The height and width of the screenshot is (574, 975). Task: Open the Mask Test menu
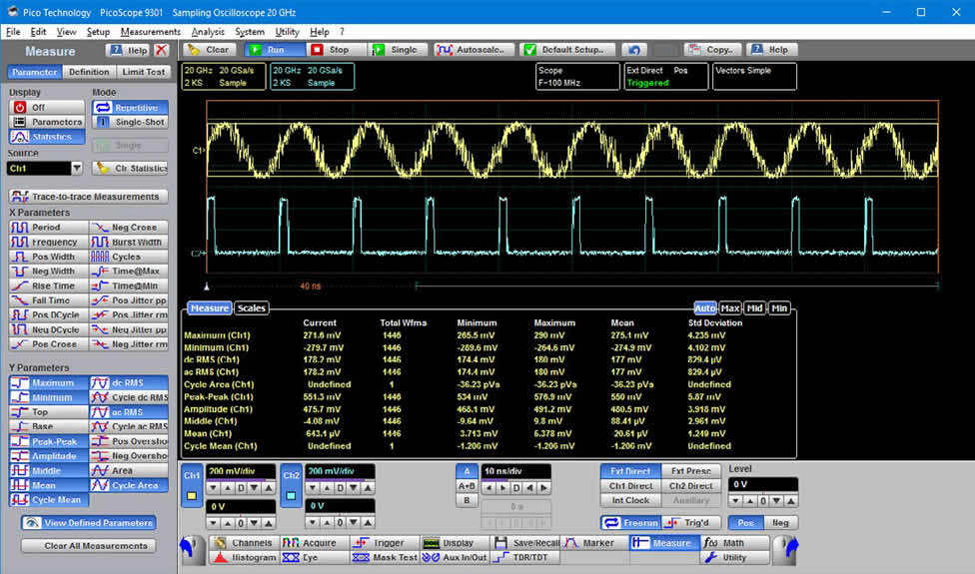(384, 557)
